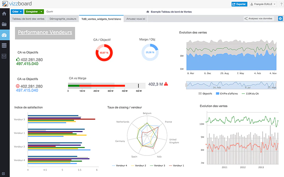This screenshot has width=284, height=177.
Task: Open the blue gear settings icon
Action: pyautogui.click(x=280, y=18)
